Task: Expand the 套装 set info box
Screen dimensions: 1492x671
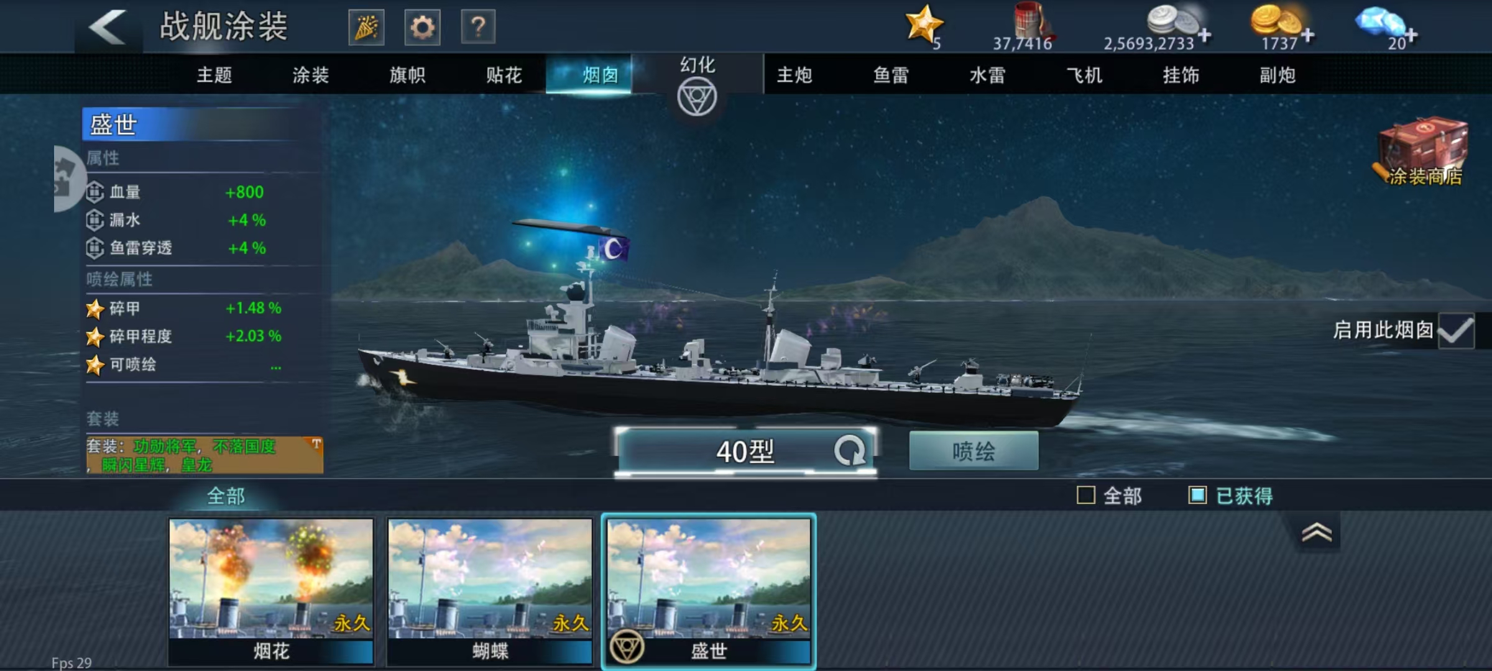Action: coord(205,455)
